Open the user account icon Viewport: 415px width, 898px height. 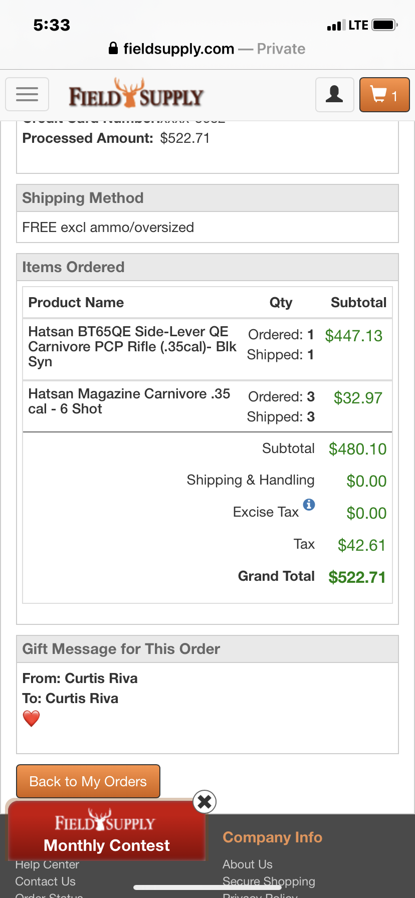(334, 94)
